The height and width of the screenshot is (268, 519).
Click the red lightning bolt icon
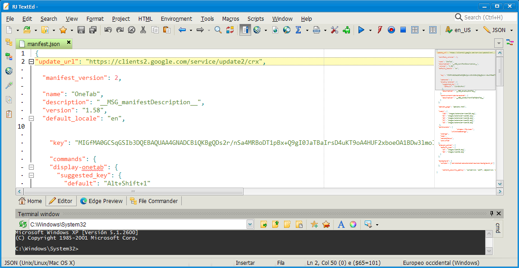(x=380, y=30)
